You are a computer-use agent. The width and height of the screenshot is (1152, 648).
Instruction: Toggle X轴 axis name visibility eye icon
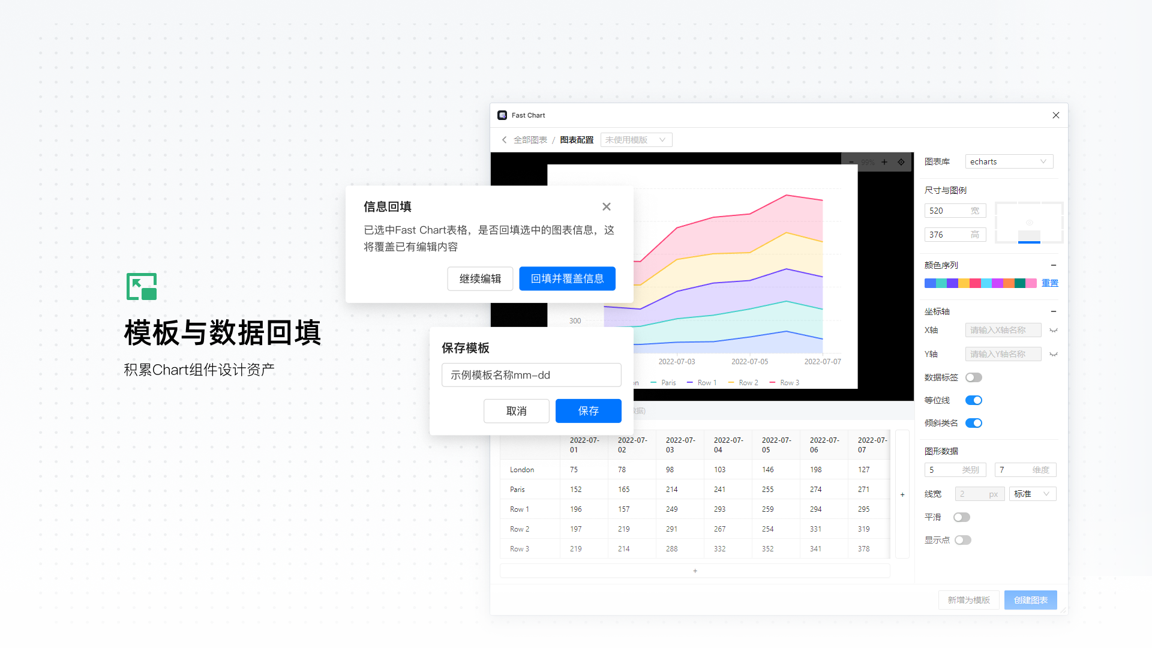click(x=1054, y=330)
